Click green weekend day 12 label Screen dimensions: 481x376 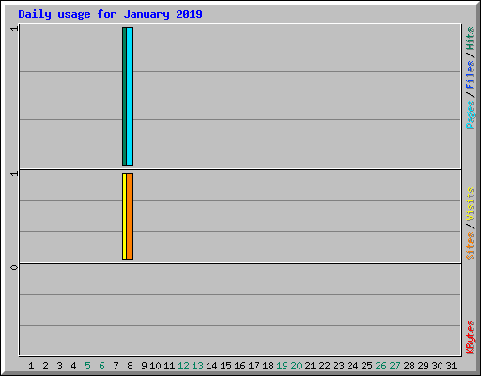click(x=183, y=366)
